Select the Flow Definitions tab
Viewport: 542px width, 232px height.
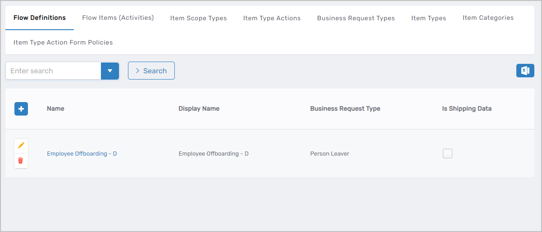40,18
